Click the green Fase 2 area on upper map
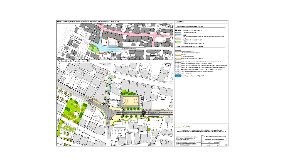Screen dimensions: 285x167 94,49
